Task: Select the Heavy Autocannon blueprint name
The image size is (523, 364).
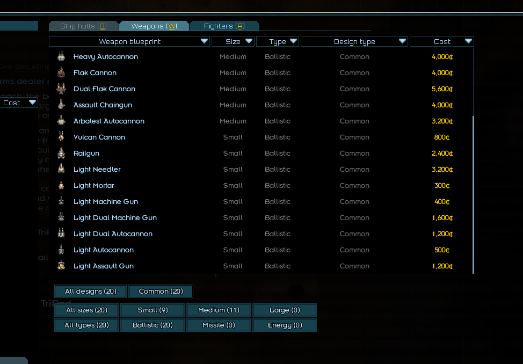Action: coord(105,57)
